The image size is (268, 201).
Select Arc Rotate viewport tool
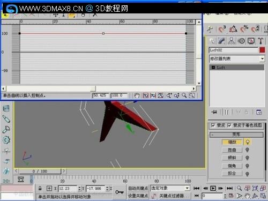(255, 196)
